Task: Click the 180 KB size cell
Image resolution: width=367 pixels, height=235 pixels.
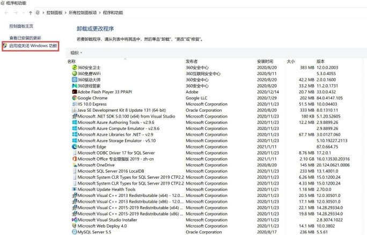Action: [x=307, y=116]
